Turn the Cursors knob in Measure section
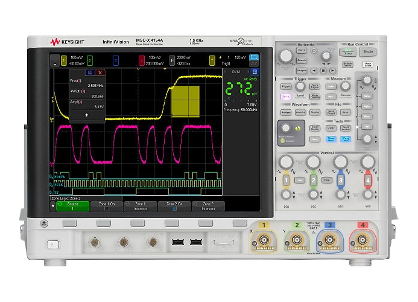The height and width of the screenshot is (302, 418). (x=346, y=86)
